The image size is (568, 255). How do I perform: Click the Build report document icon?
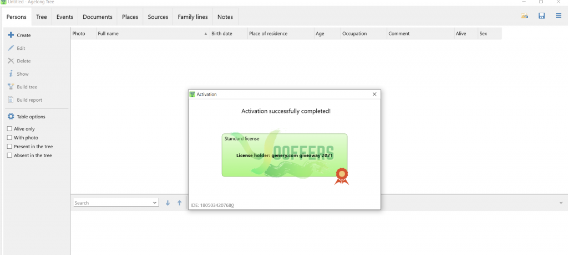click(11, 100)
